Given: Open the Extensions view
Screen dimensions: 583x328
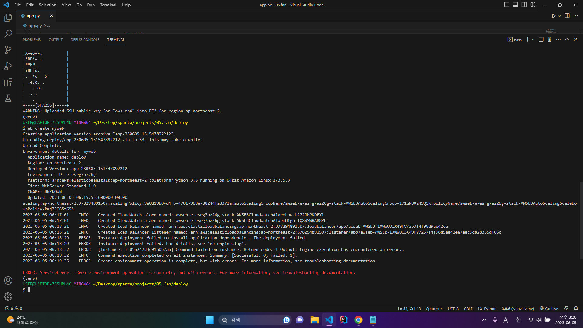Looking at the screenshot, I should (8, 82).
